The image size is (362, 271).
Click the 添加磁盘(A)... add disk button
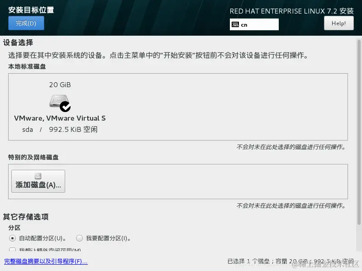(38, 182)
